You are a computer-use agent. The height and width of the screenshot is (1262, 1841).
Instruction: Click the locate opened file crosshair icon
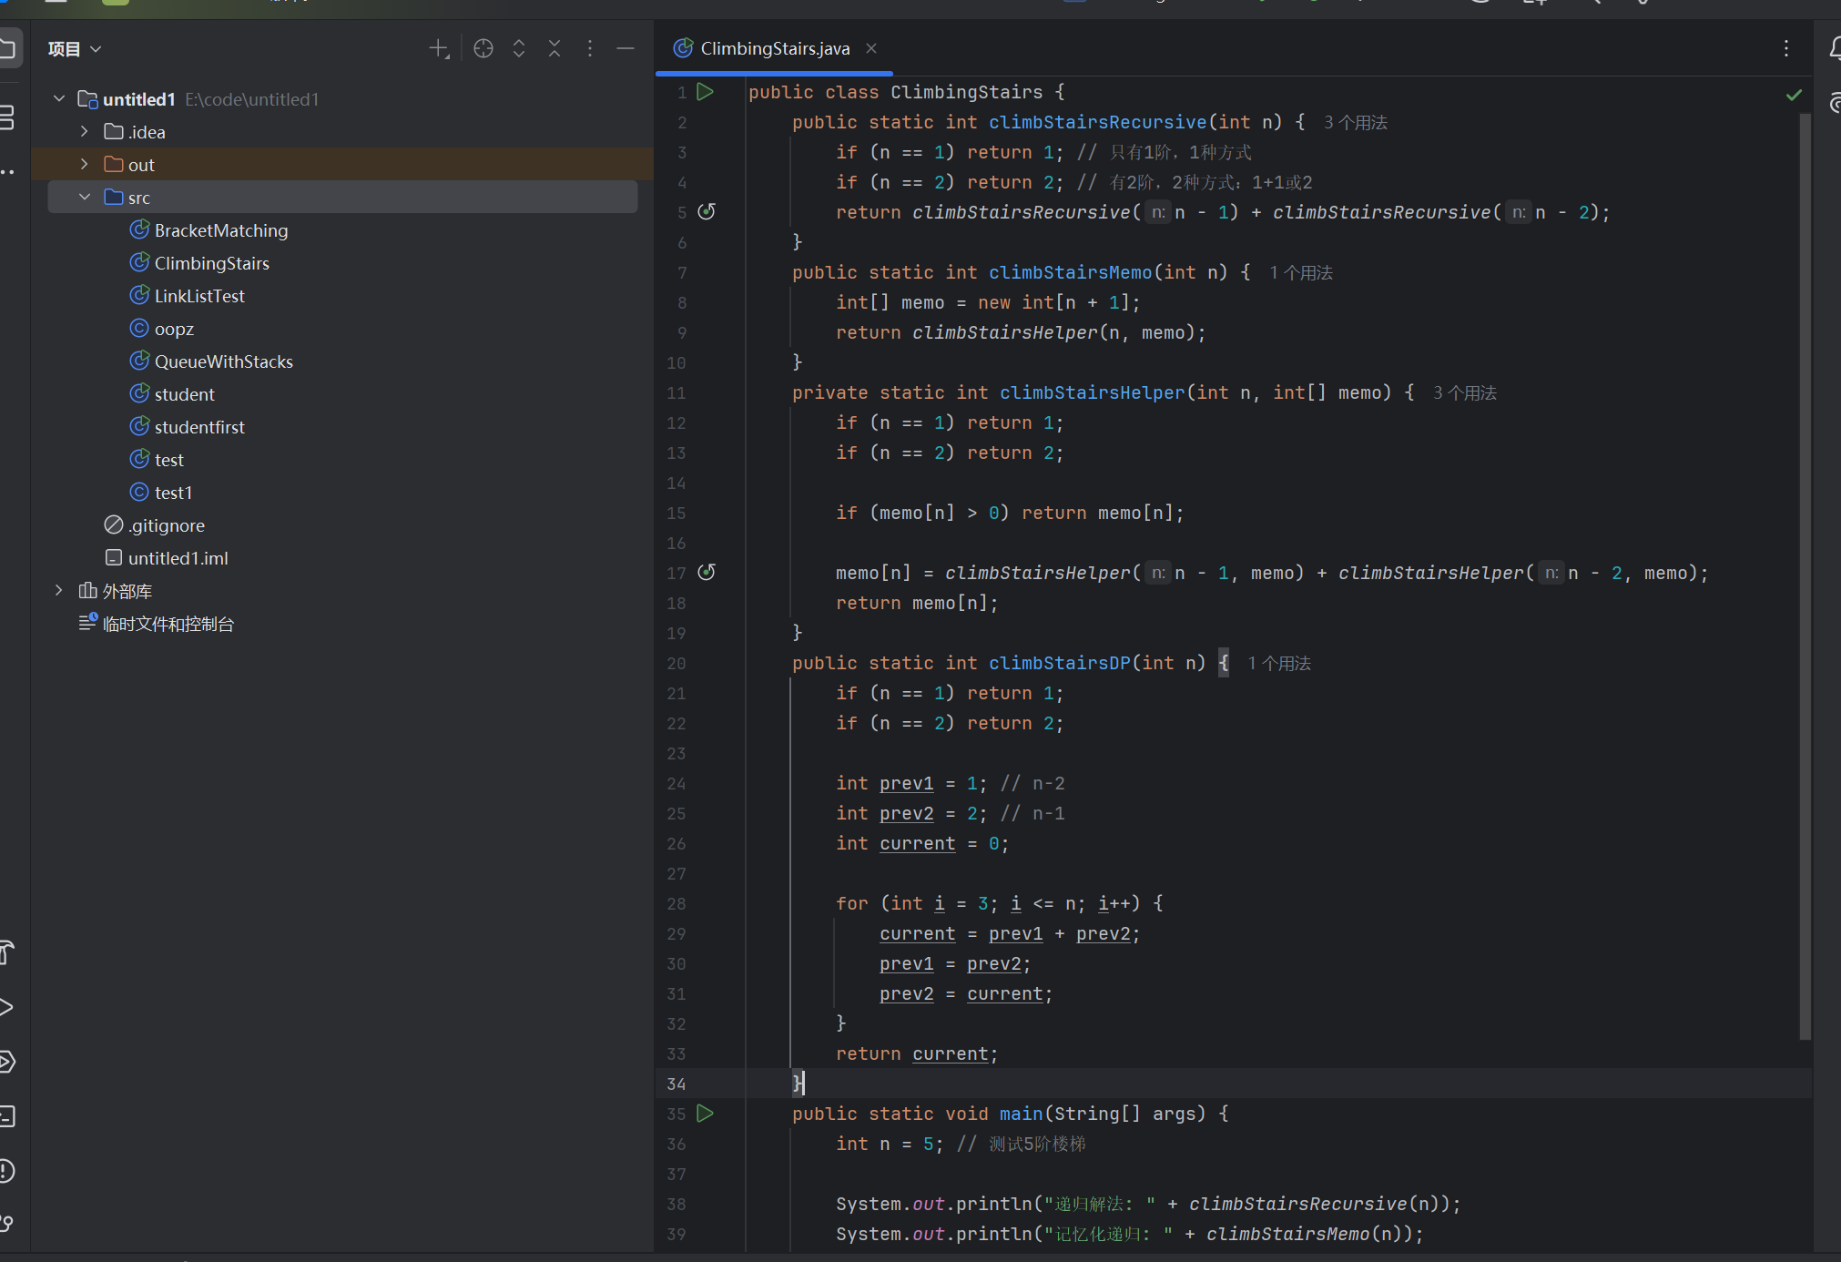(x=483, y=49)
